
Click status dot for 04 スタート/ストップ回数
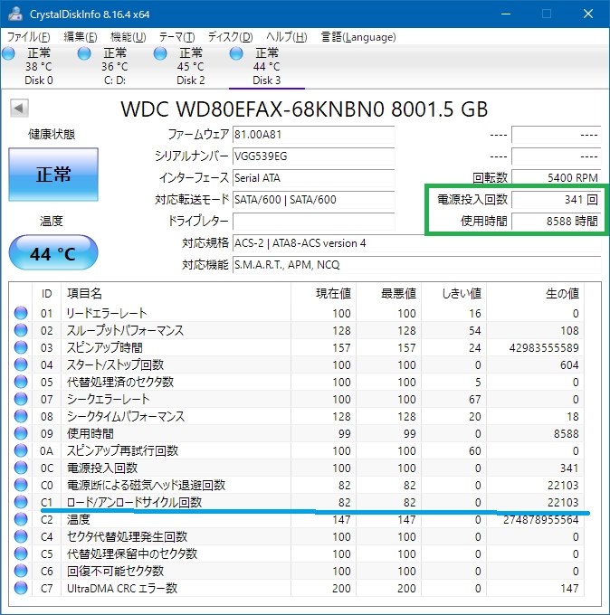pos(21,364)
